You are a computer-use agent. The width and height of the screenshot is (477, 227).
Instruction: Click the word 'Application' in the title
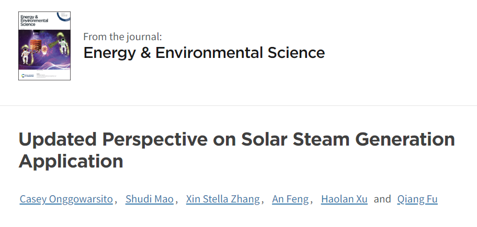pos(71,161)
